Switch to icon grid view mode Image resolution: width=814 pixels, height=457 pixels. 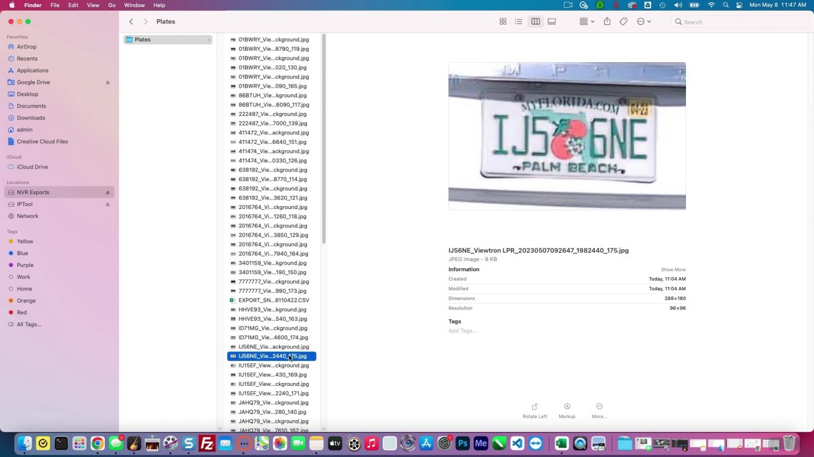(503, 21)
